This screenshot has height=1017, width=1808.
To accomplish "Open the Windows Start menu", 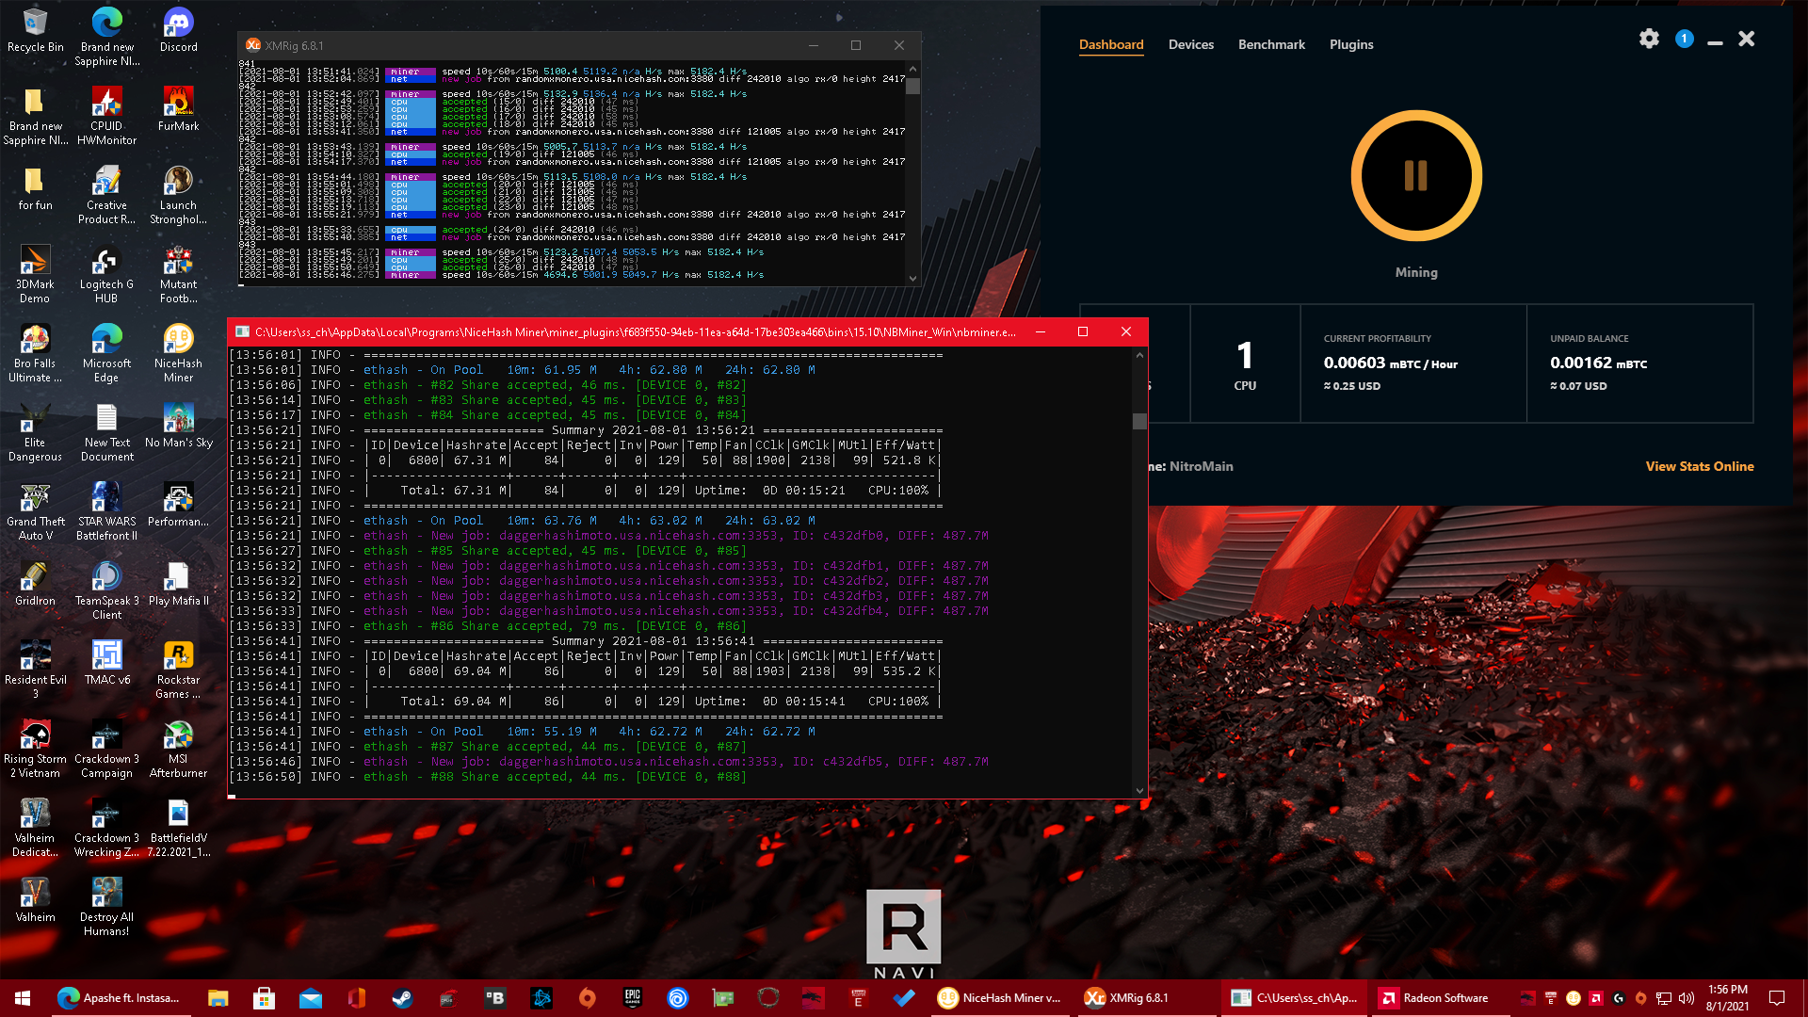I will 23,998.
